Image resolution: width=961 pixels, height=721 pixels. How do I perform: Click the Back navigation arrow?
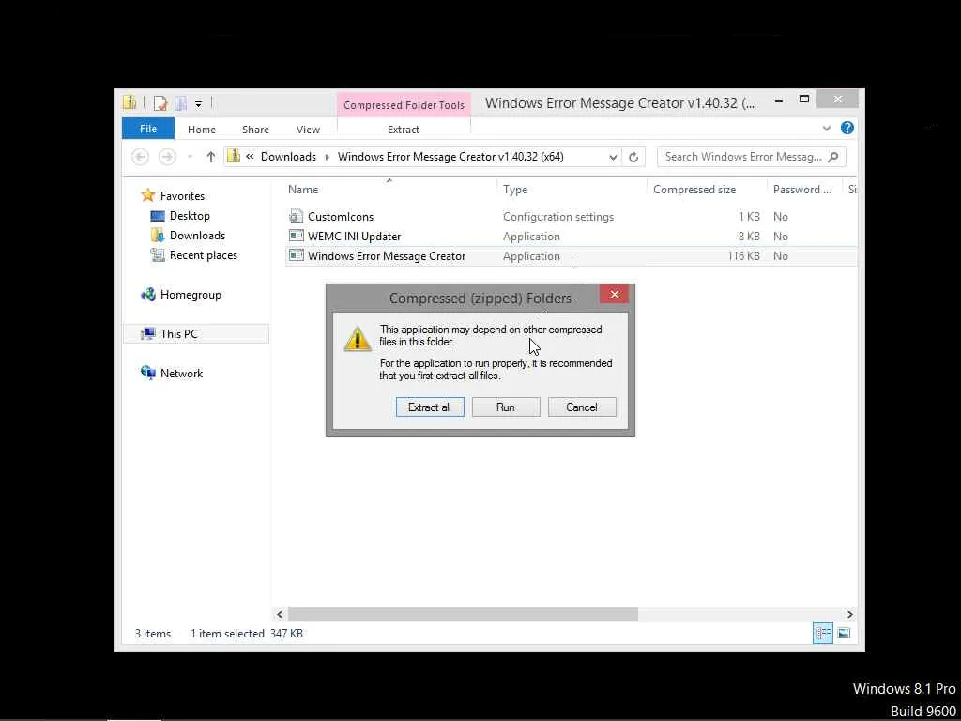tap(141, 157)
